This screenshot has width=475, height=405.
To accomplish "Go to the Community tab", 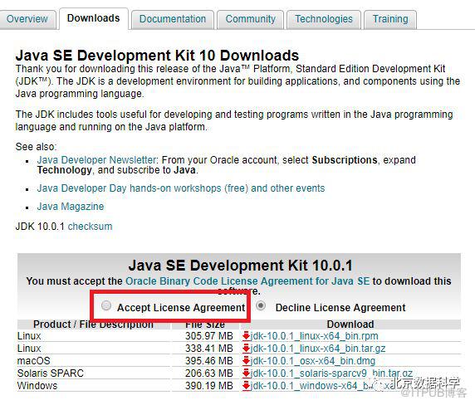I will pyautogui.click(x=250, y=19).
